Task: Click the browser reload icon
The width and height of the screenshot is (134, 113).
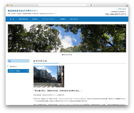Action: click(87, 5)
